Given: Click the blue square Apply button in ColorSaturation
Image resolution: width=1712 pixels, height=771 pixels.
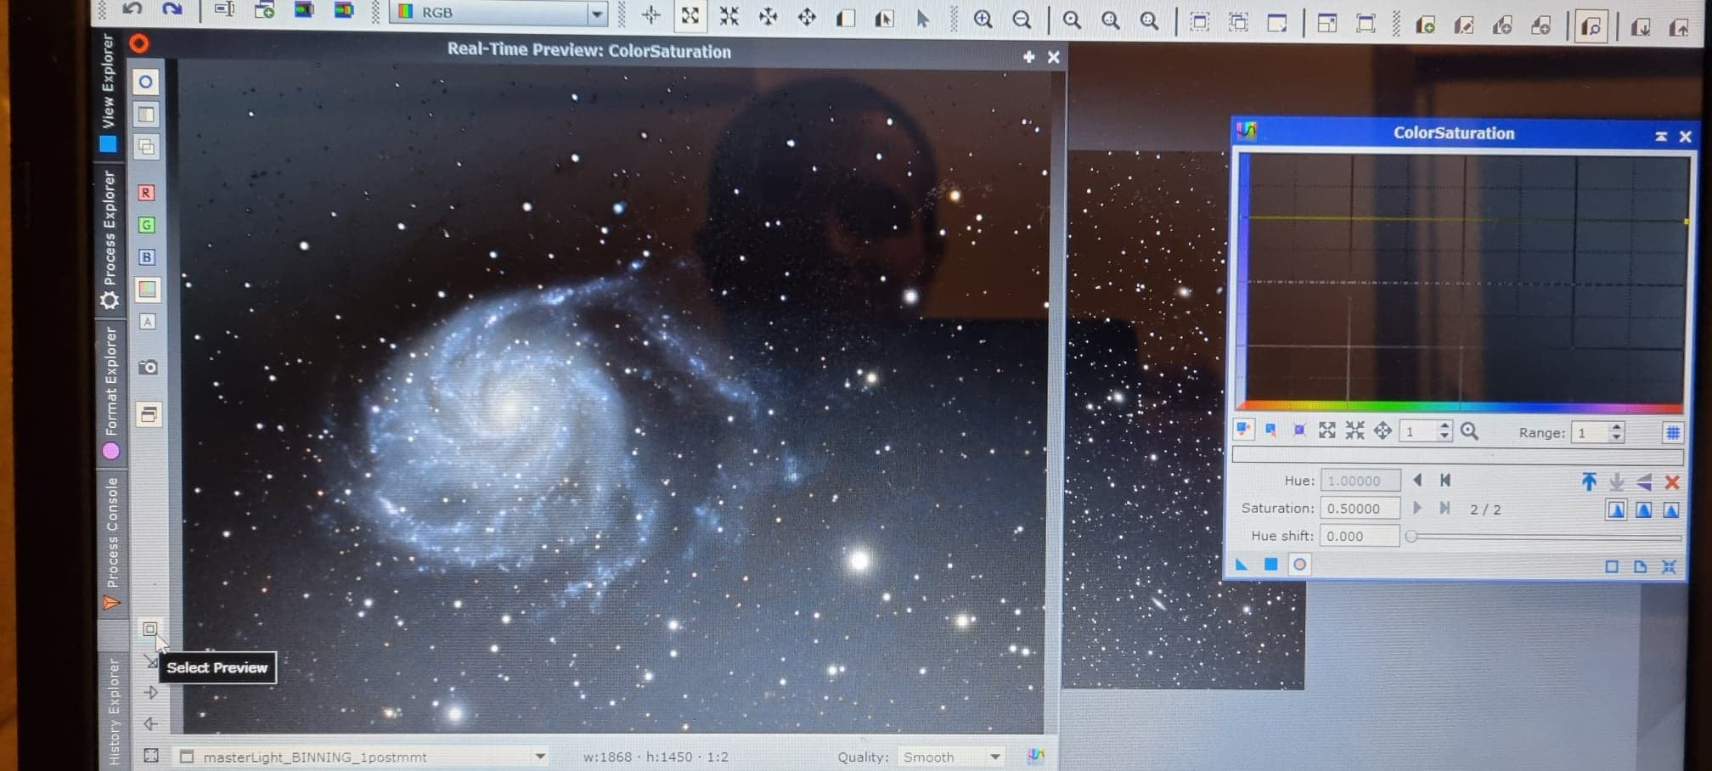Looking at the screenshot, I should [x=1270, y=564].
